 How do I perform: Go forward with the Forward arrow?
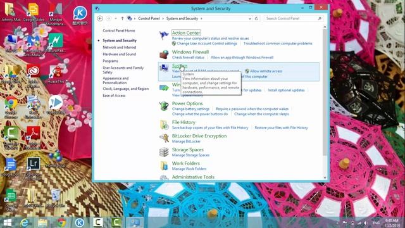(108, 18)
